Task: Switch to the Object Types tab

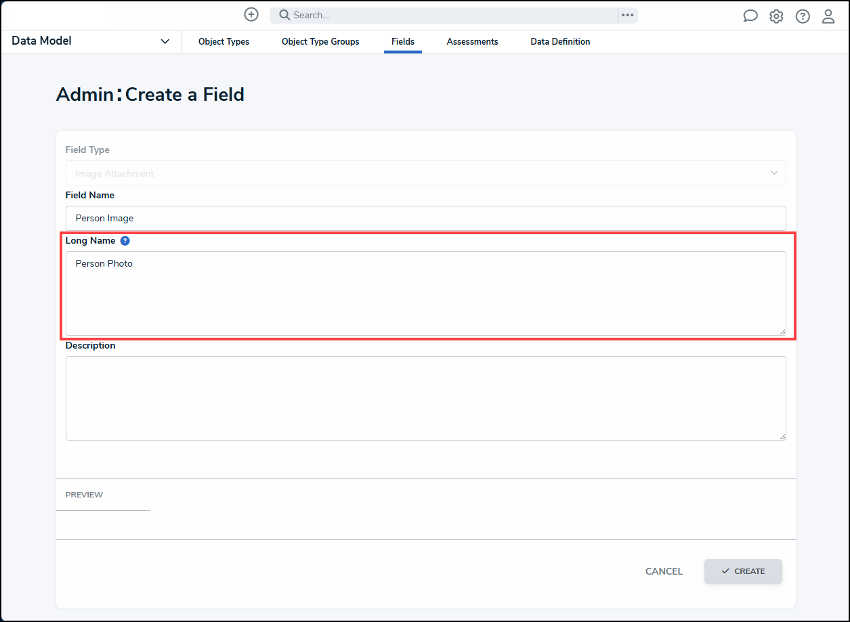Action: point(224,42)
